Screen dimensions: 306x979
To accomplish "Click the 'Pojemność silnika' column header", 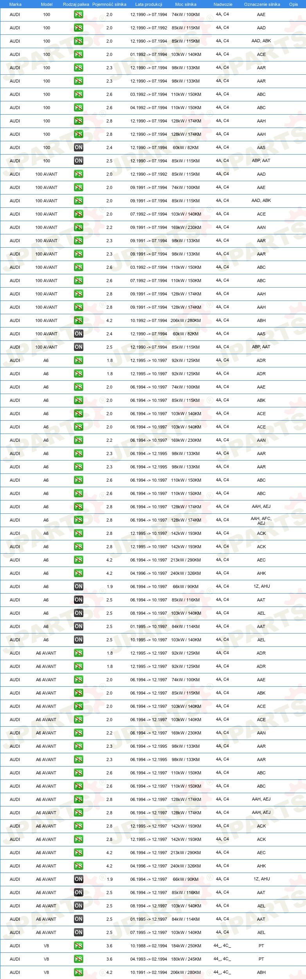I will click(109, 4).
